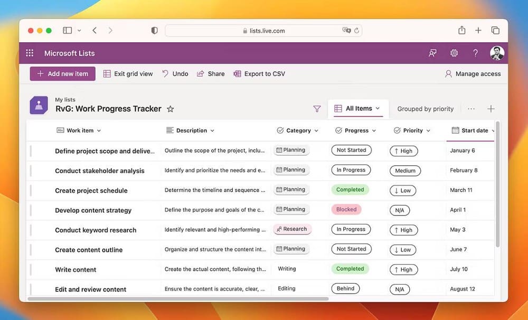
Task: Click the purple list icon for Work Progress Tracker
Action: [39, 105]
